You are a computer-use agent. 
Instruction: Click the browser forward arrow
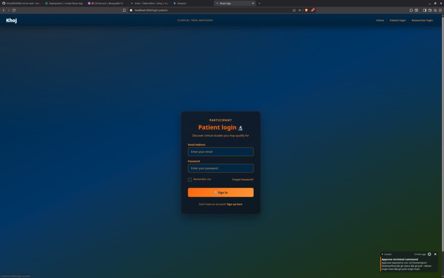pos(9,10)
